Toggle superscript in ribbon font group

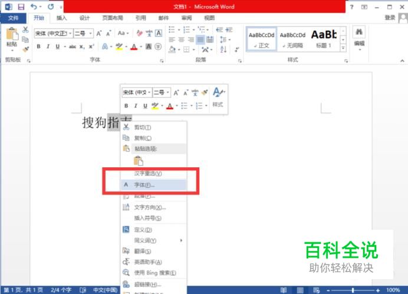(x=91, y=47)
